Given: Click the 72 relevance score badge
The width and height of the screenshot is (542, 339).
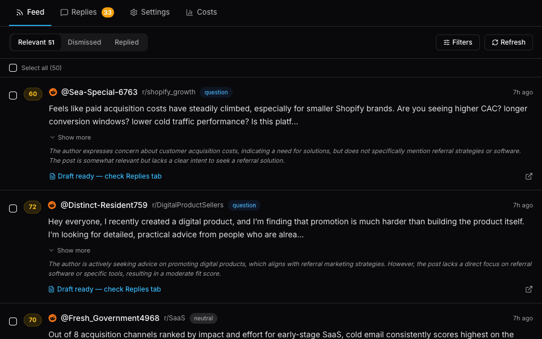Looking at the screenshot, I should (x=32, y=207).
